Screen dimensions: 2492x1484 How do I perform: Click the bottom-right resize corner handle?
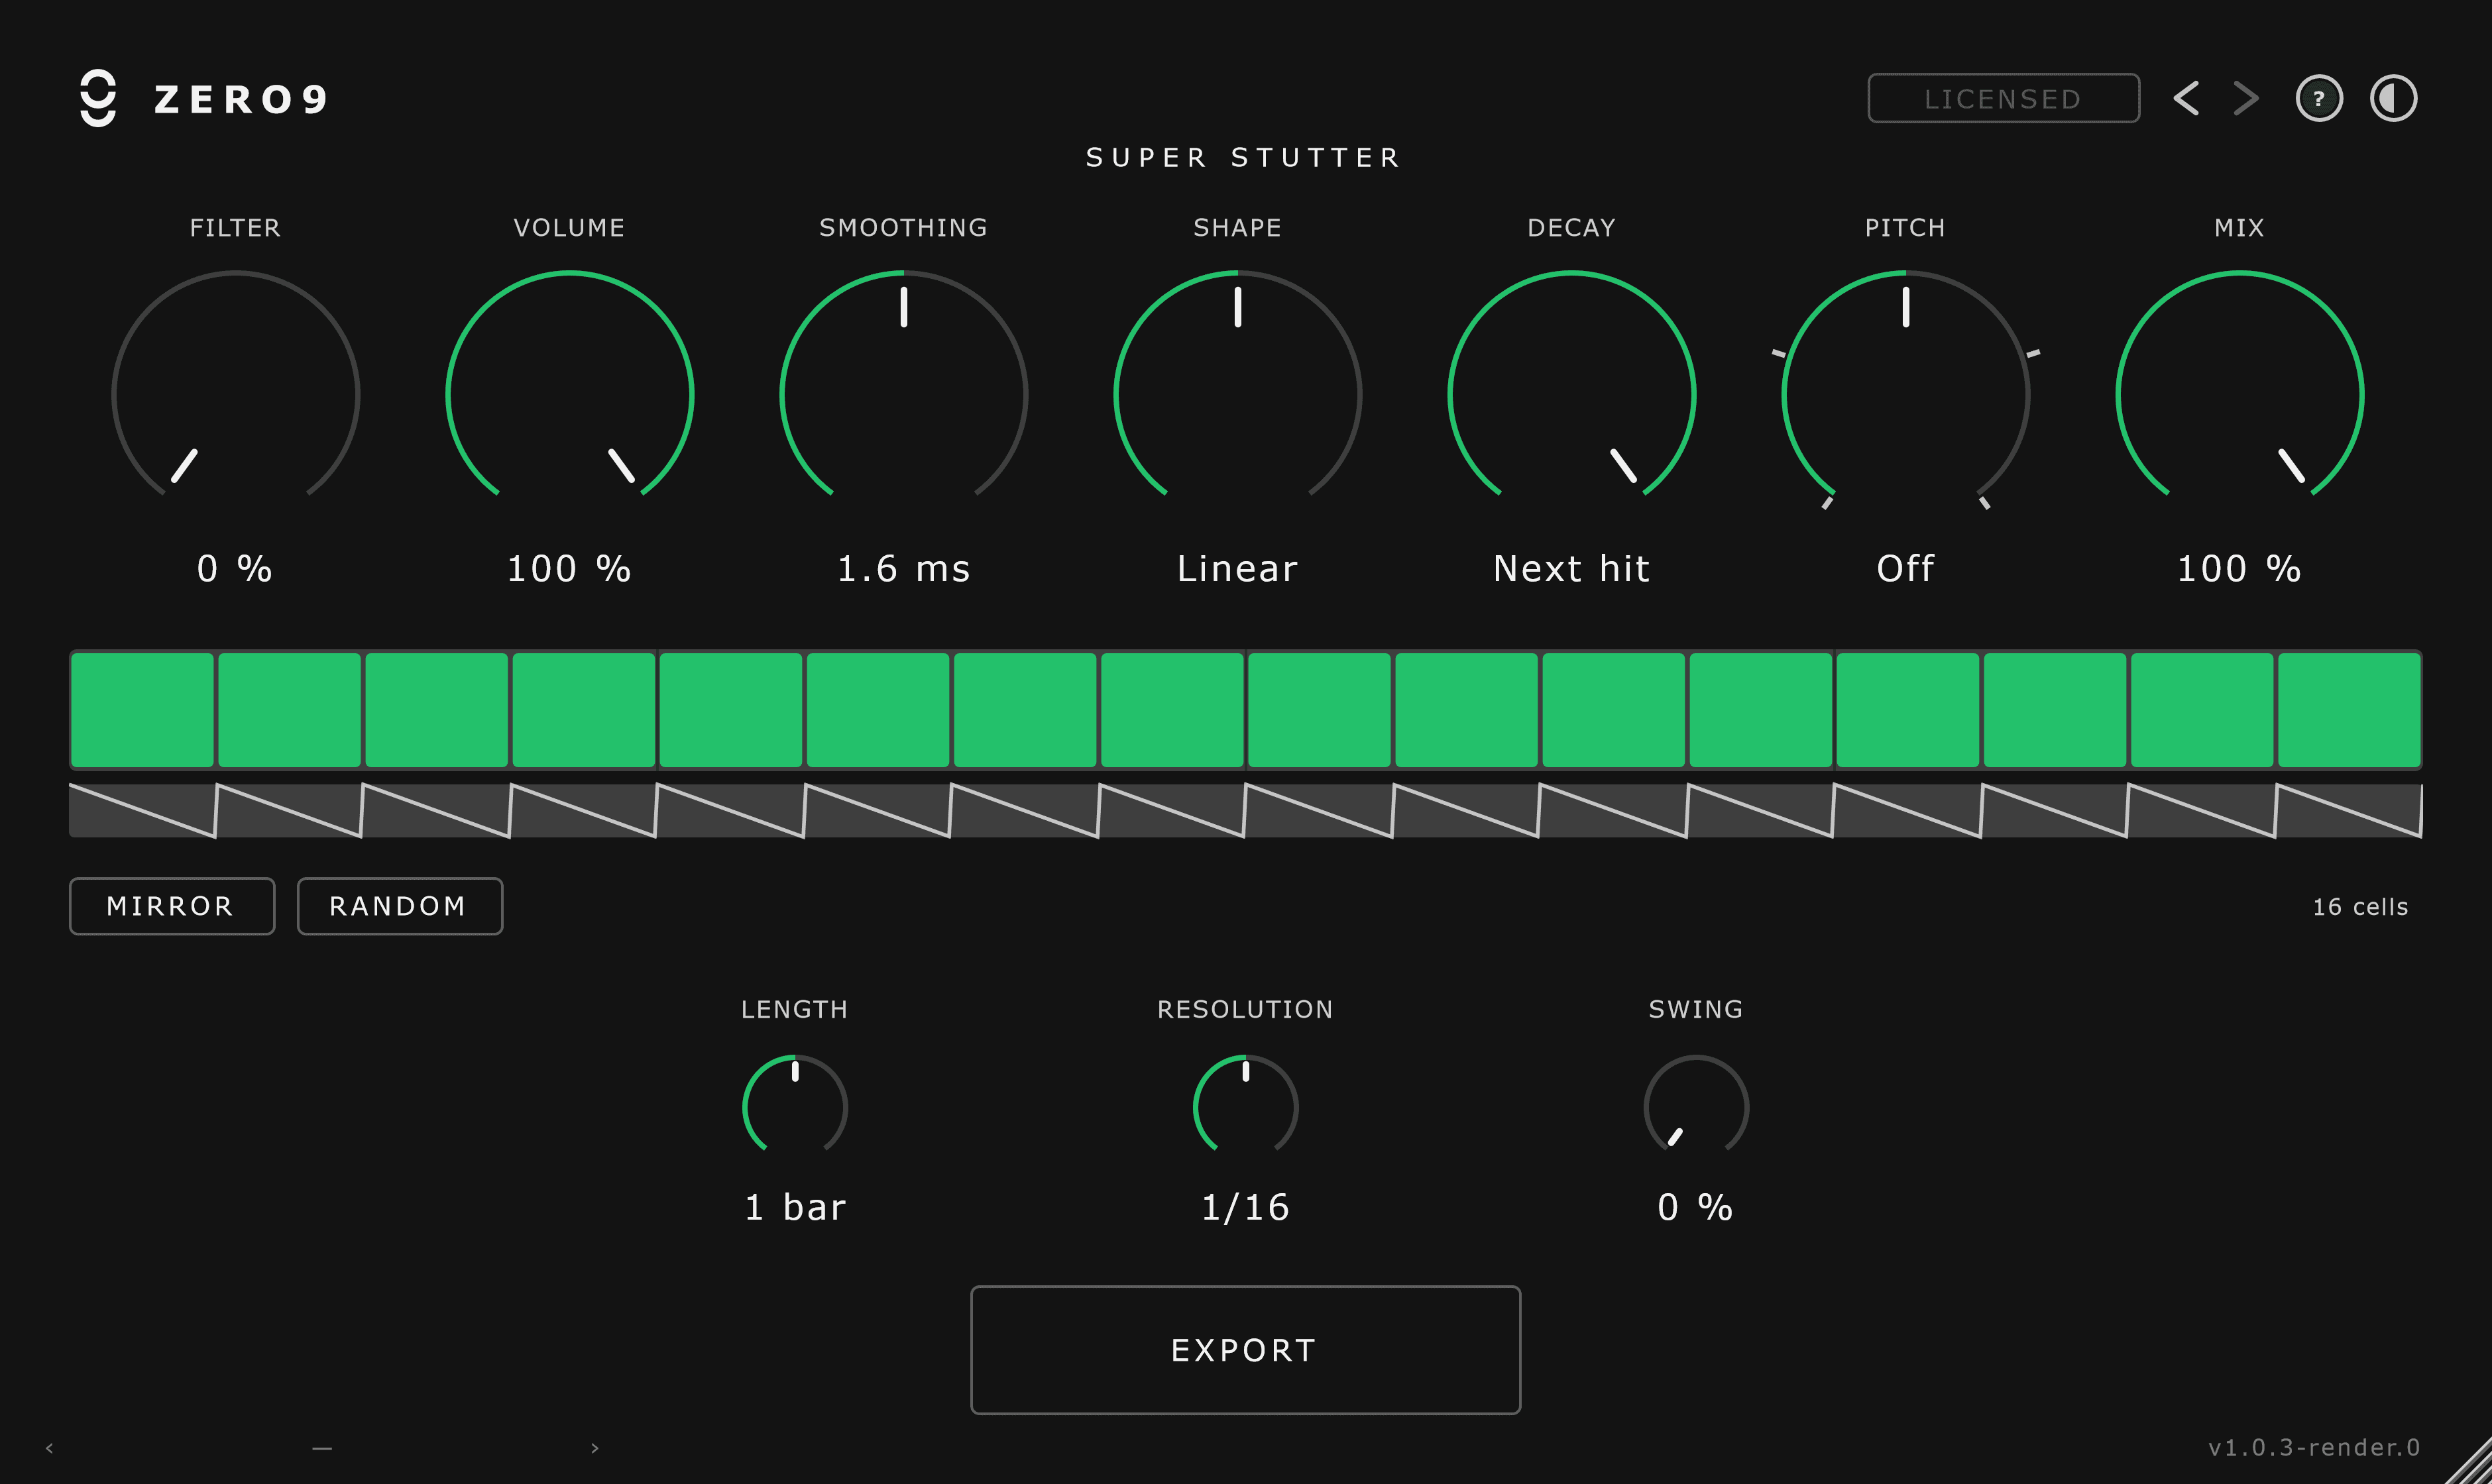coord(2469,1462)
